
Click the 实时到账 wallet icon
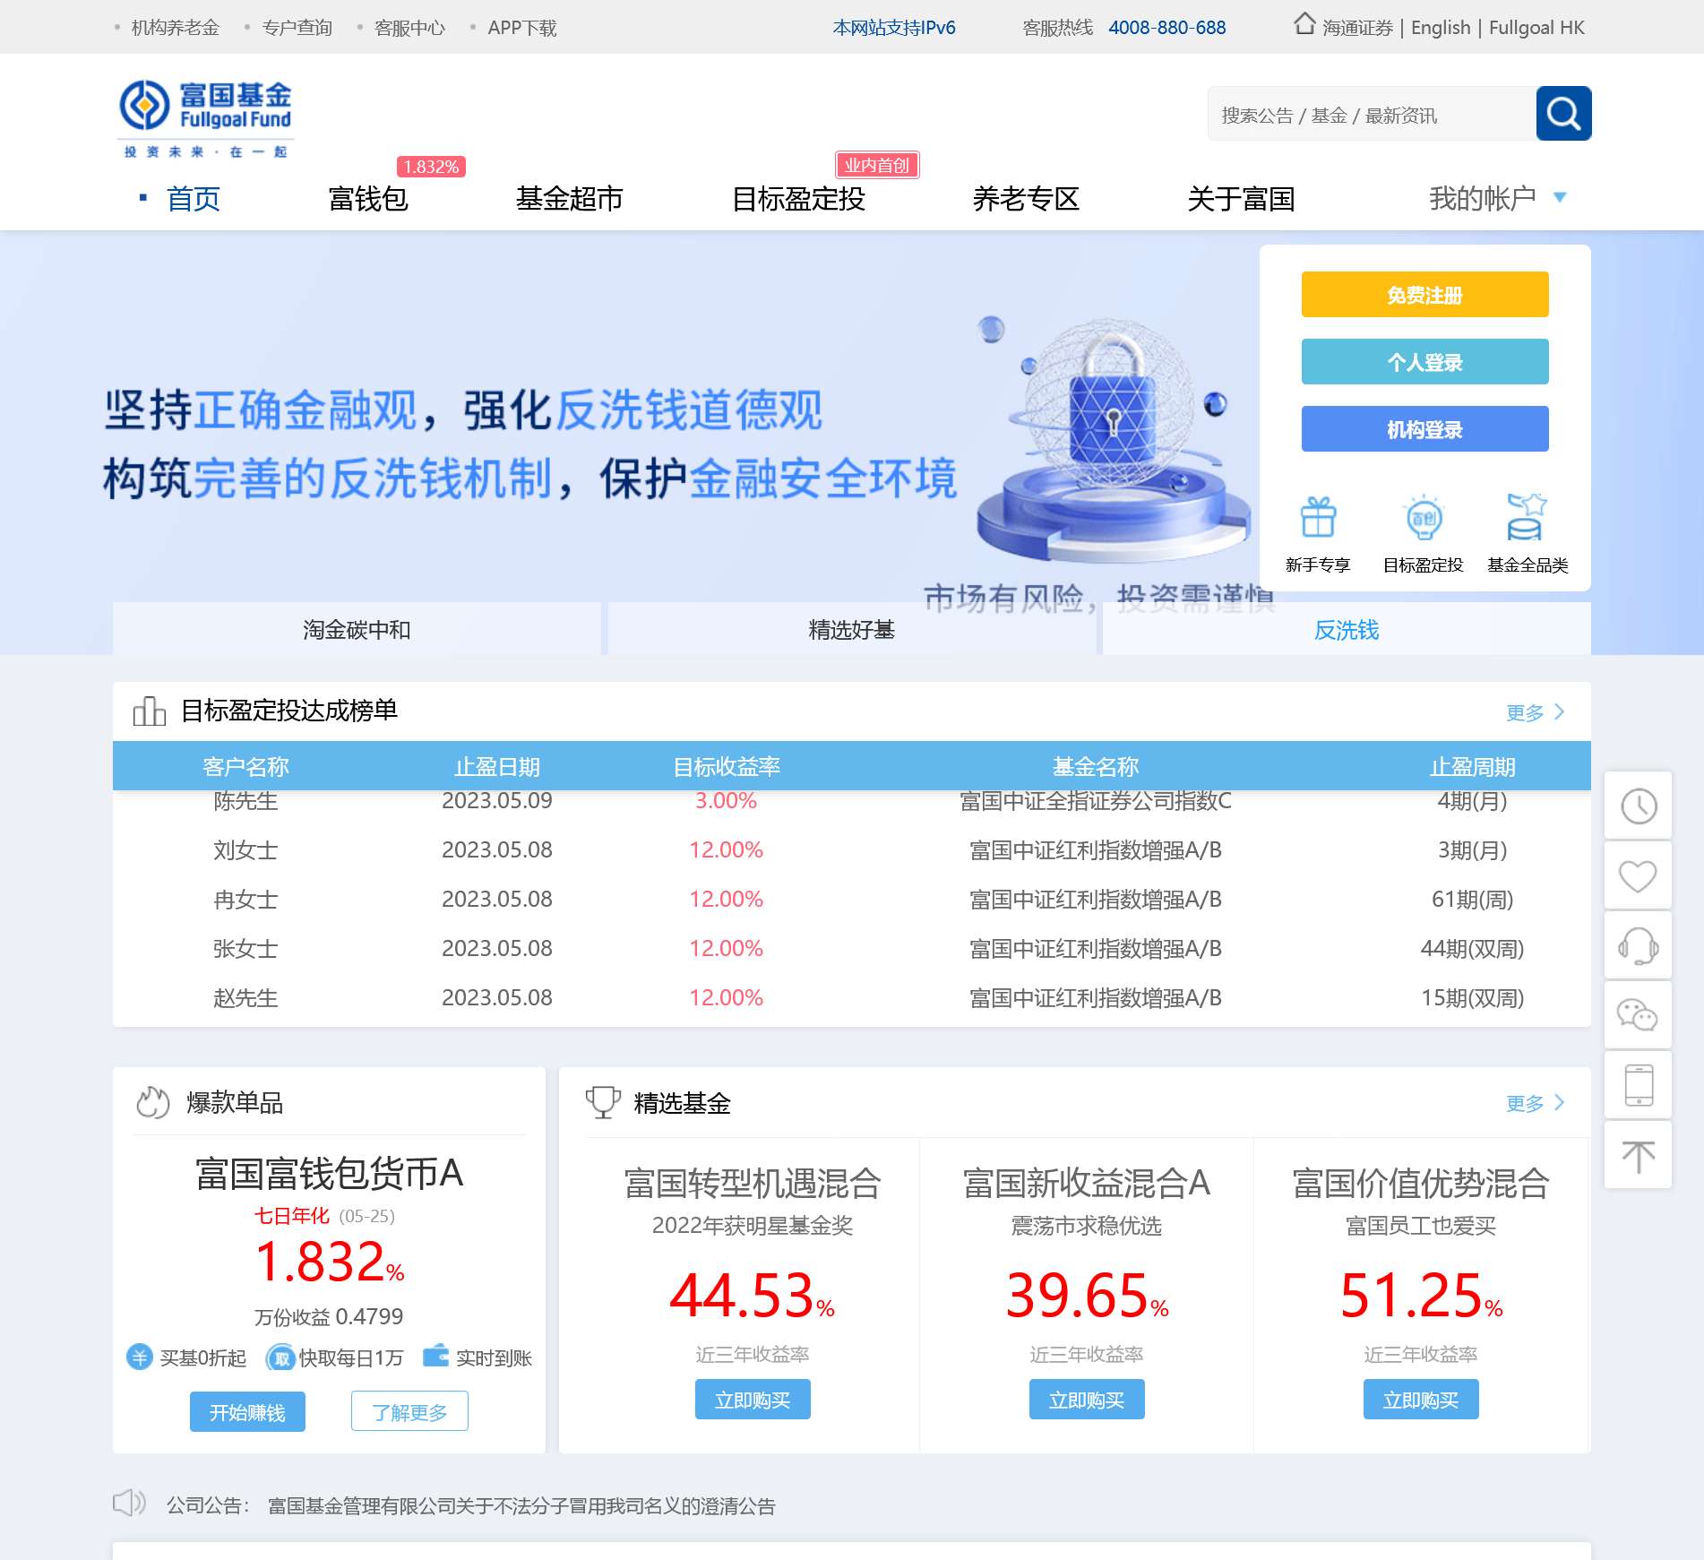pos(436,1355)
